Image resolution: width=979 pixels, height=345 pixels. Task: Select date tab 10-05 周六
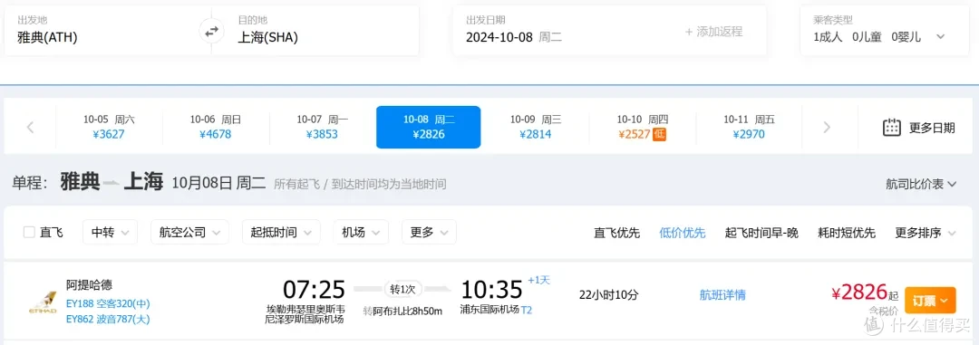109,127
